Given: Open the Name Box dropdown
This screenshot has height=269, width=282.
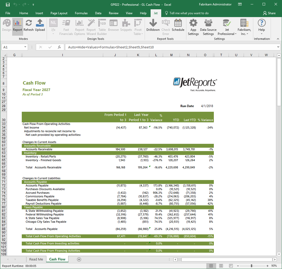Looking at the screenshot, I should coord(25,47).
